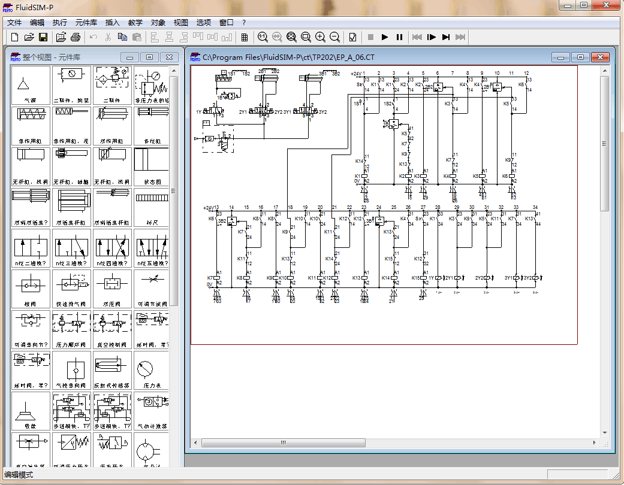This screenshot has width=624, height=485.
Task: Select the 气源 air supply component
Action: point(31,85)
